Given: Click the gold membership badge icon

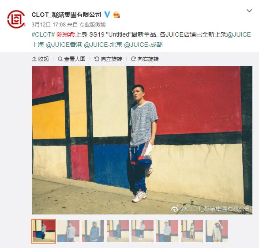Looking at the screenshot, I should coord(116,15).
